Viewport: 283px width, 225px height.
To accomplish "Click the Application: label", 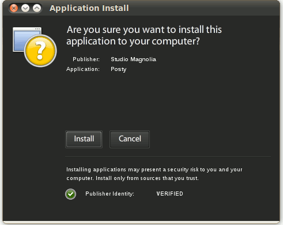I will [x=83, y=69].
